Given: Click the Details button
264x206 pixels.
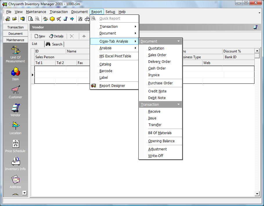Looking at the screenshot, I should click(56, 36).
